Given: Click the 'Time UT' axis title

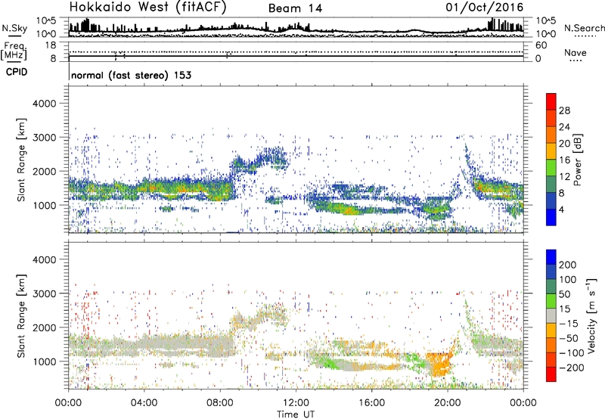Looking at the screenshot, I should point(296,414).
